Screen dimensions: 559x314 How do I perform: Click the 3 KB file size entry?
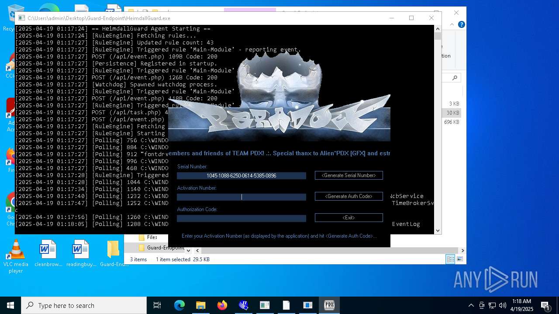454,104
